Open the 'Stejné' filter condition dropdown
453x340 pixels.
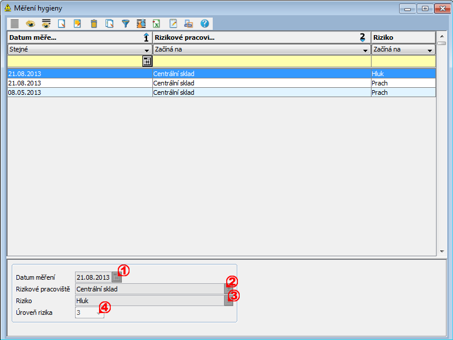pos(147,50)
